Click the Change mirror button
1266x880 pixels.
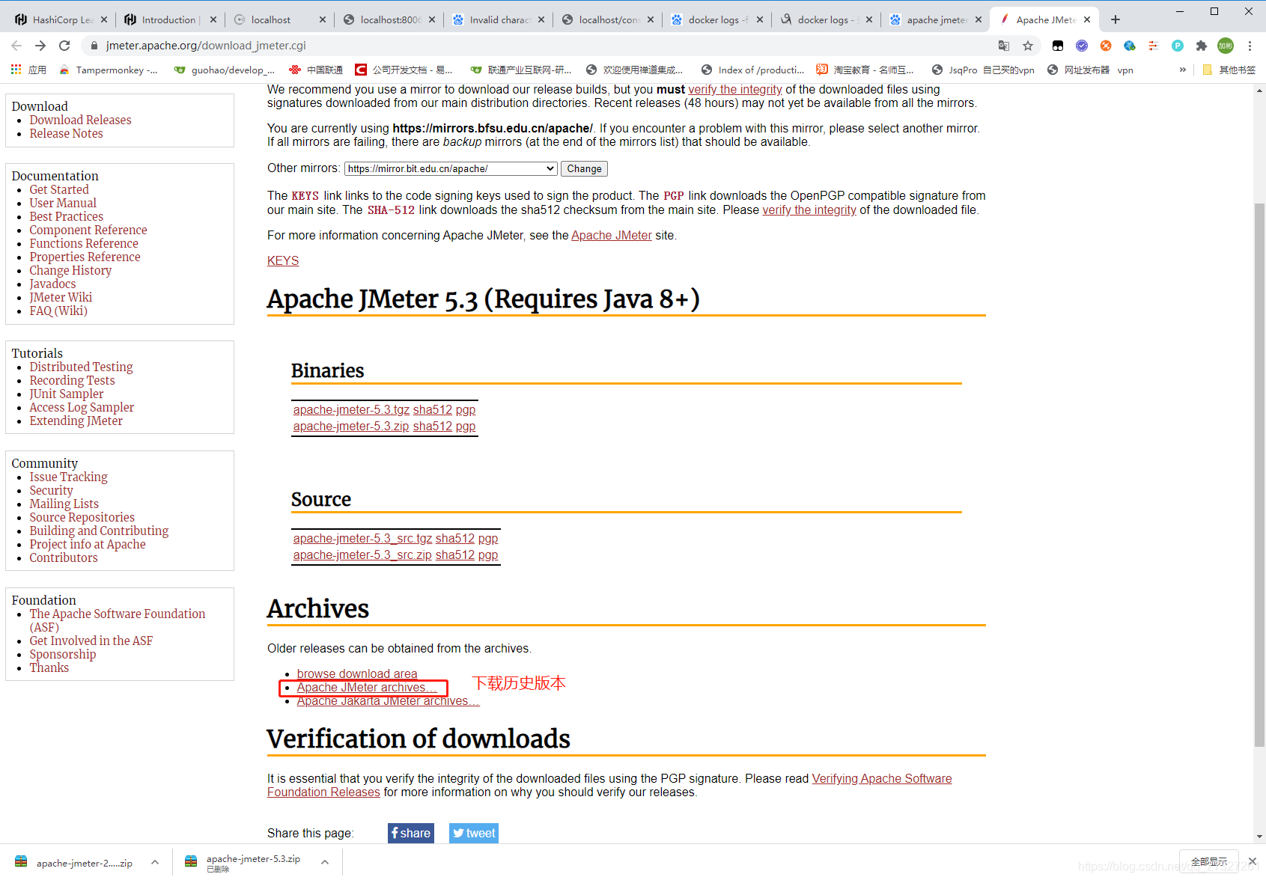584,168
